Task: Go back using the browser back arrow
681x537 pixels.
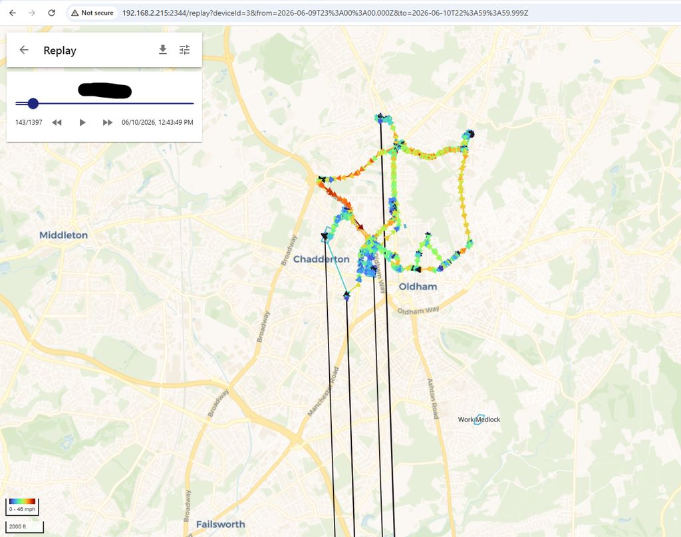Action: point(13,13)
